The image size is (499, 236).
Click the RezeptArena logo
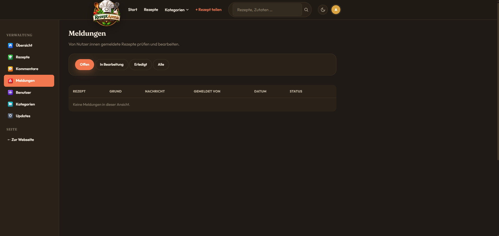(107, 13)
